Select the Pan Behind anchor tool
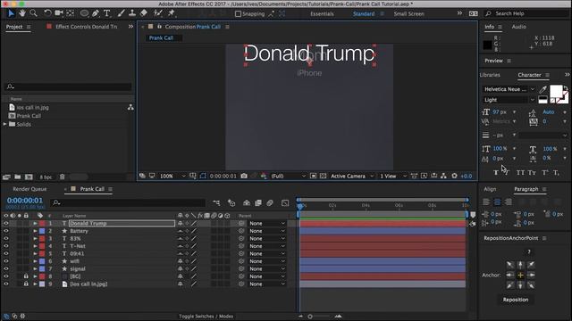The image size is (572, 321). pyautogui.click(x=71, y=13)
